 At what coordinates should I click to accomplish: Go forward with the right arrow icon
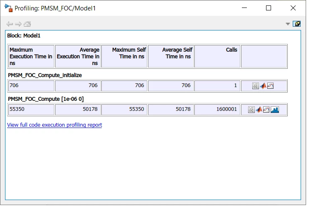tap(18, 24)
